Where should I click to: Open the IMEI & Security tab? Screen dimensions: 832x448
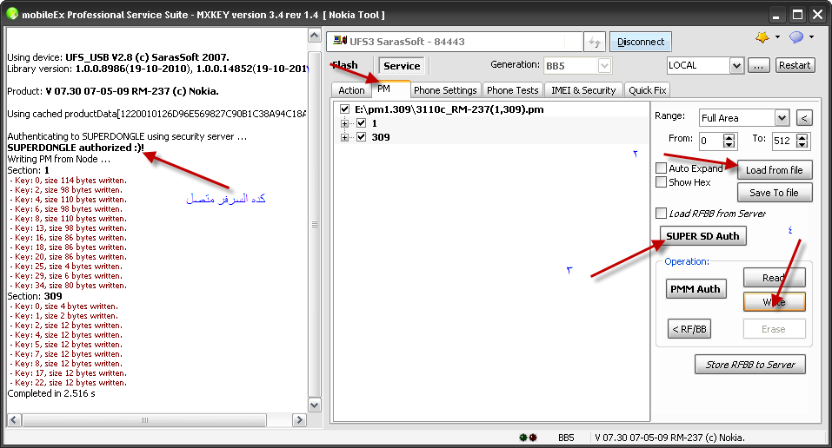pos(583,90)
